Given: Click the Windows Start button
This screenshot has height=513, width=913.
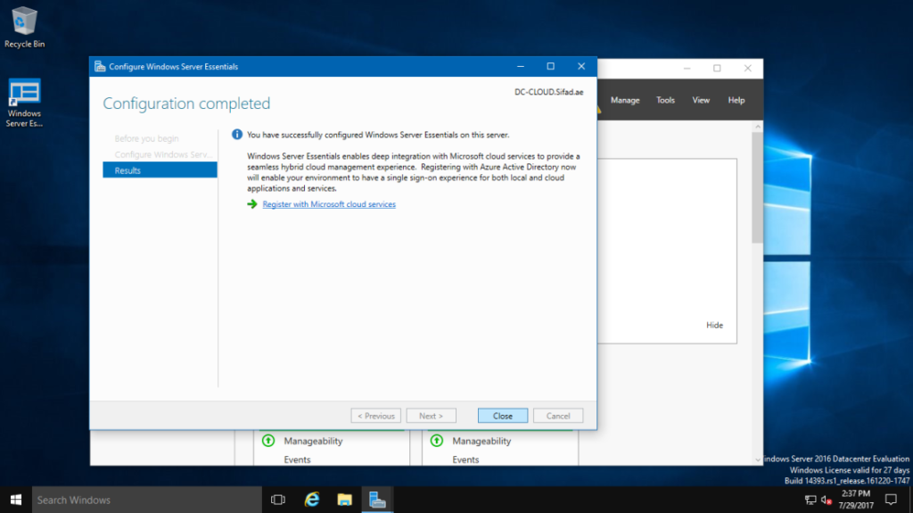Looking at the screenshot, I should tap(16, 500).
